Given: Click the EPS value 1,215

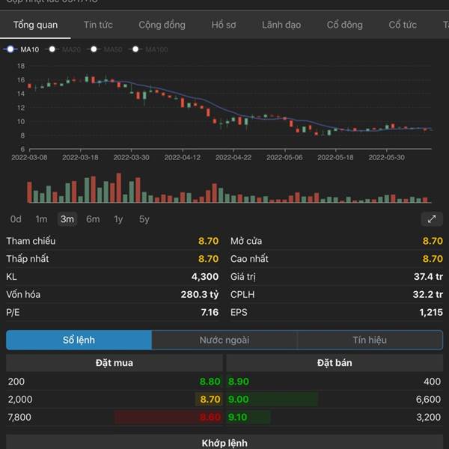Looking at the screenshot, I should pos(431,312).
